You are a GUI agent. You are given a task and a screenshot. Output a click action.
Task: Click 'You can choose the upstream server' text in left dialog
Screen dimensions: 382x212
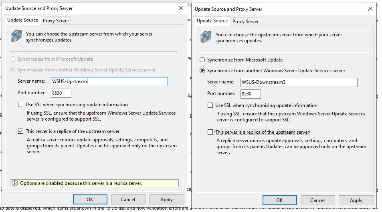tap(89, 37)
